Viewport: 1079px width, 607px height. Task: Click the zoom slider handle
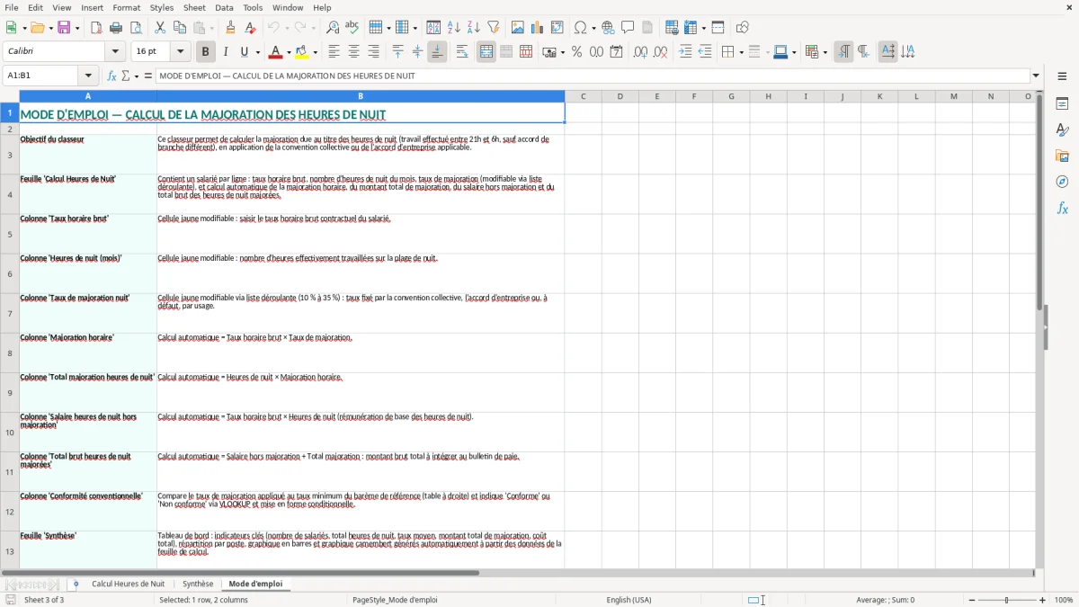click(1007, 600)
